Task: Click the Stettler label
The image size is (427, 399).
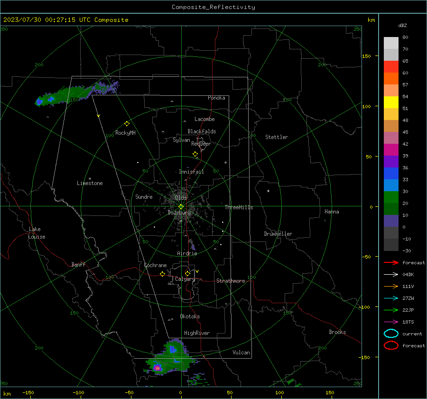Action: (277, 137)
